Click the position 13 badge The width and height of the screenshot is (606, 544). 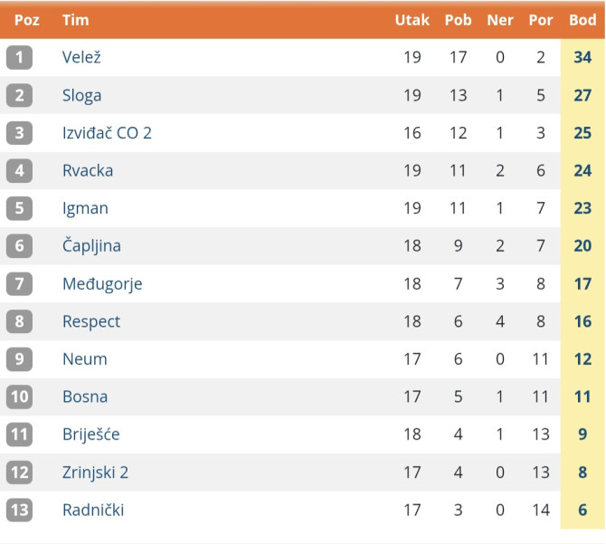point(19,510)
